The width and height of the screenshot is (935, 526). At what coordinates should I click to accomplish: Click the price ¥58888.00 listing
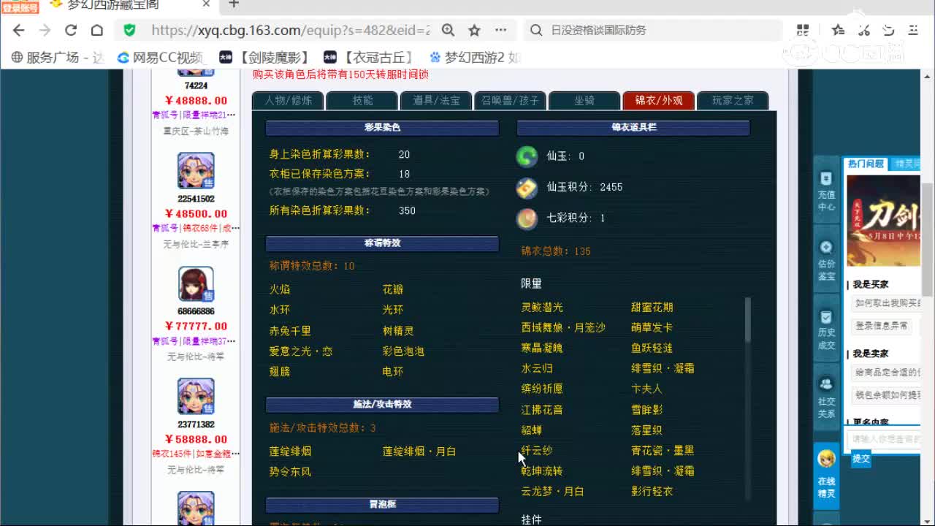coord(196,439)
